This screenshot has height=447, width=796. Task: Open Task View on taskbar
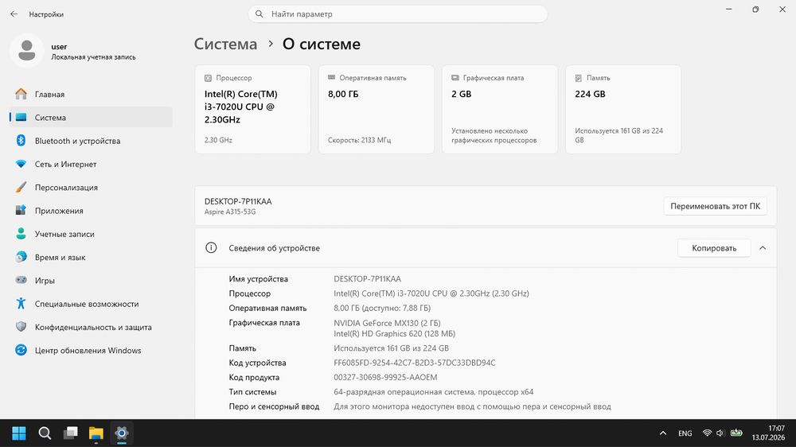[71, 433]
